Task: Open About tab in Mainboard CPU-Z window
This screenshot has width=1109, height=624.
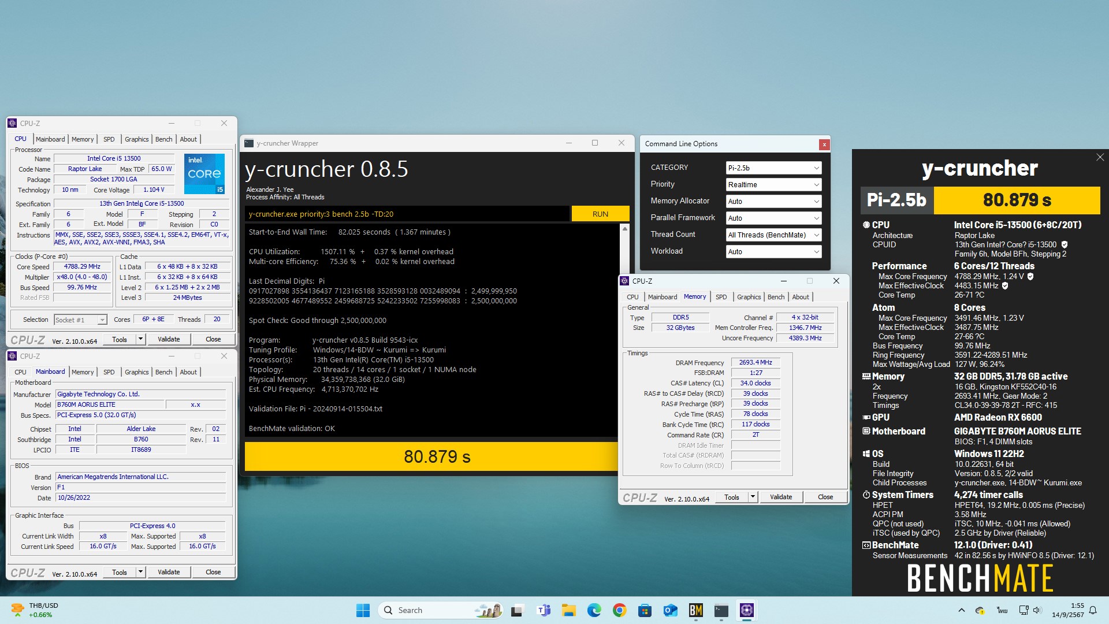Action: tap(188, 372)
